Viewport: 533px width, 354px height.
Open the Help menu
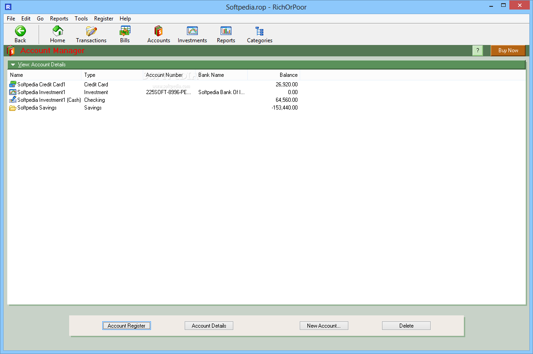tap(125, 19)
